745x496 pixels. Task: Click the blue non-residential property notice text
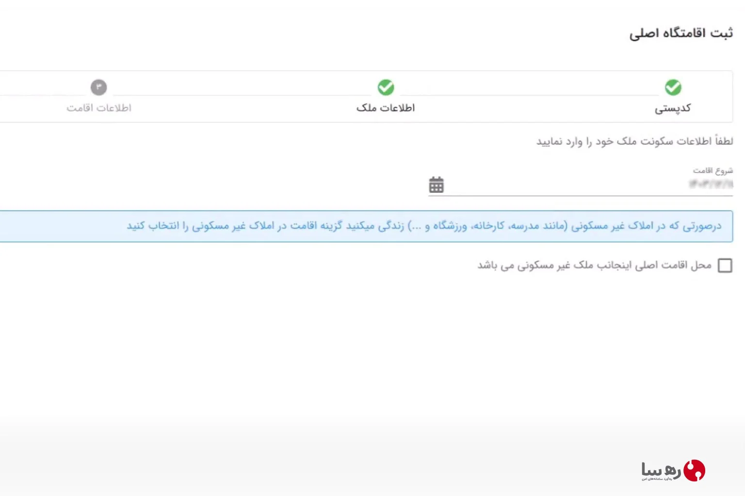coord(424,226)
